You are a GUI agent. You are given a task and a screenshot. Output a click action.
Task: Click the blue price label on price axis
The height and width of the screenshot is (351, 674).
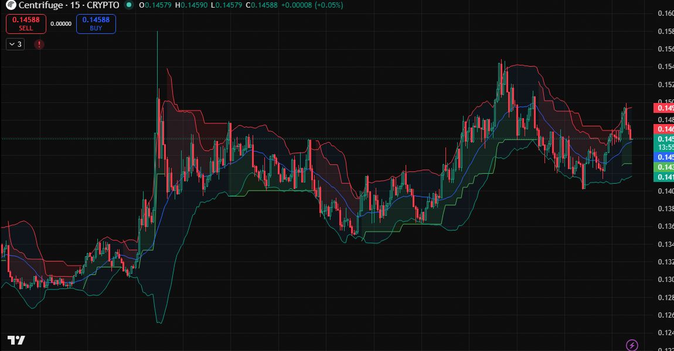[663, 157]
